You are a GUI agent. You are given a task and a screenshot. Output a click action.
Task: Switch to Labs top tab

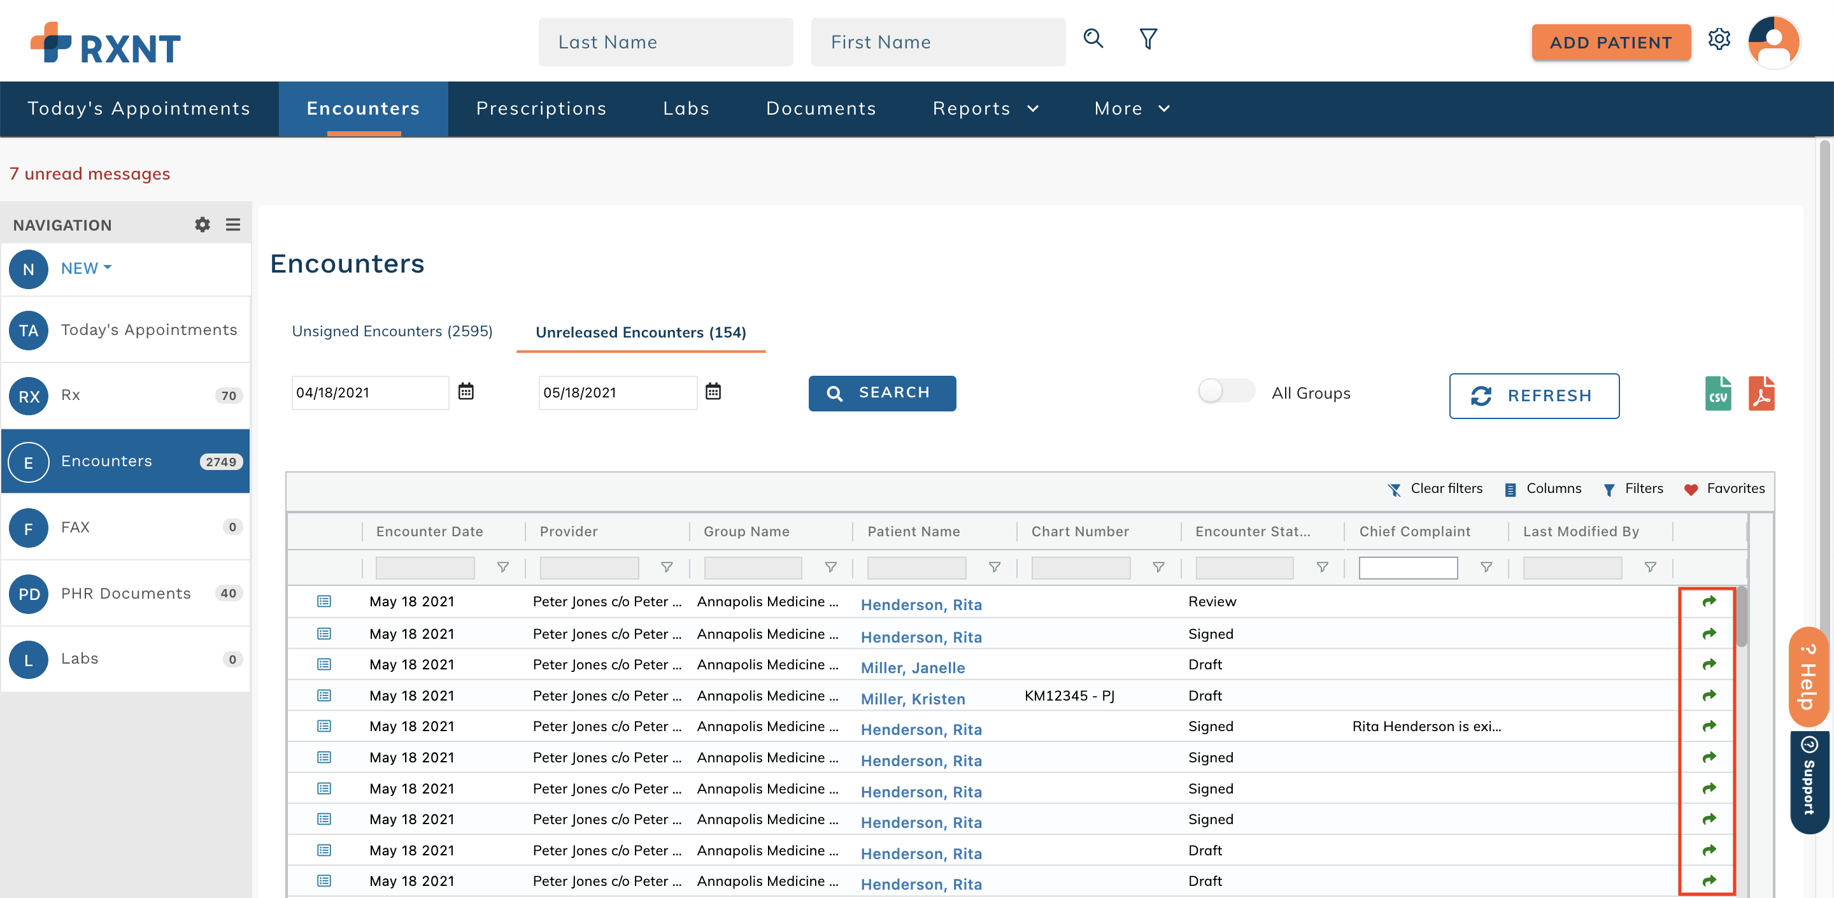tap(686, 109)
